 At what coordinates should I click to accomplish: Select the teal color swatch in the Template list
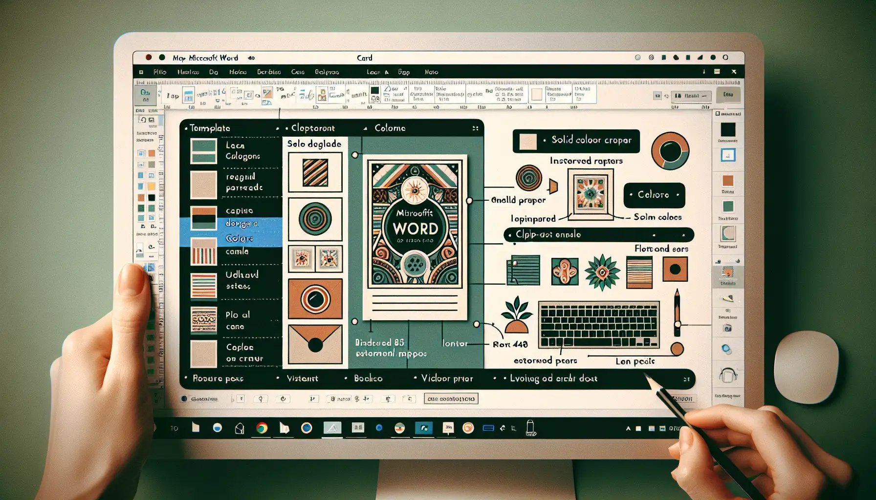[x=203, y=151]
